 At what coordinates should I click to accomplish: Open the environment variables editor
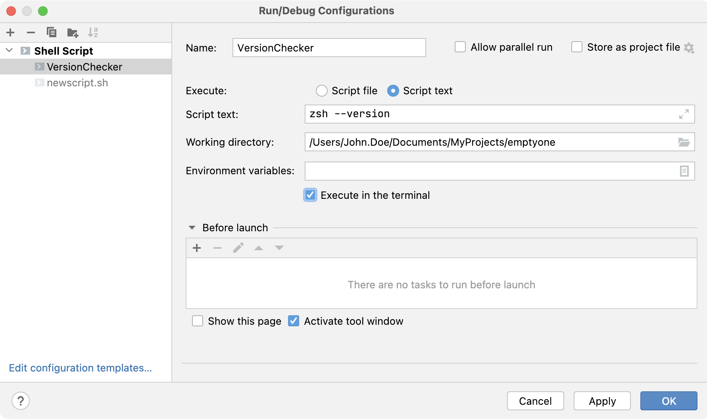[x=684, y=171]
